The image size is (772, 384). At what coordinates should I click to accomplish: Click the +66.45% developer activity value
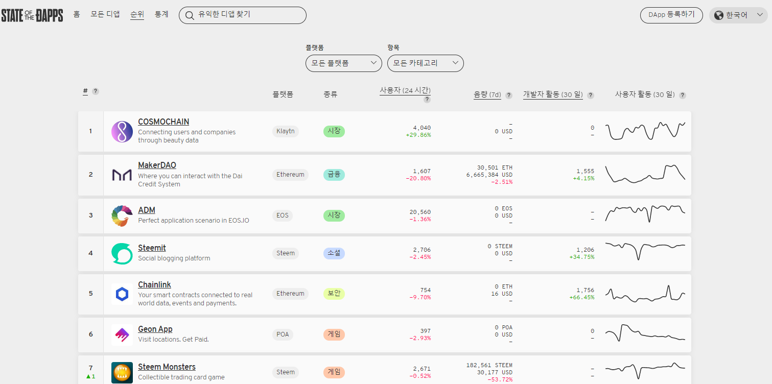582,297
